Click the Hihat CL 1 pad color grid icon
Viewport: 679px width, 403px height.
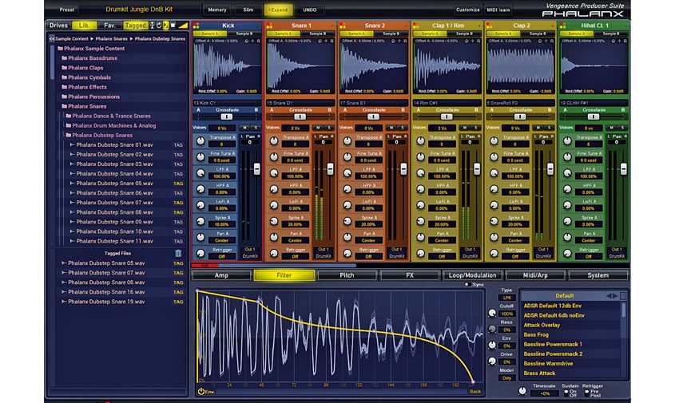click(x=562, y=26)
